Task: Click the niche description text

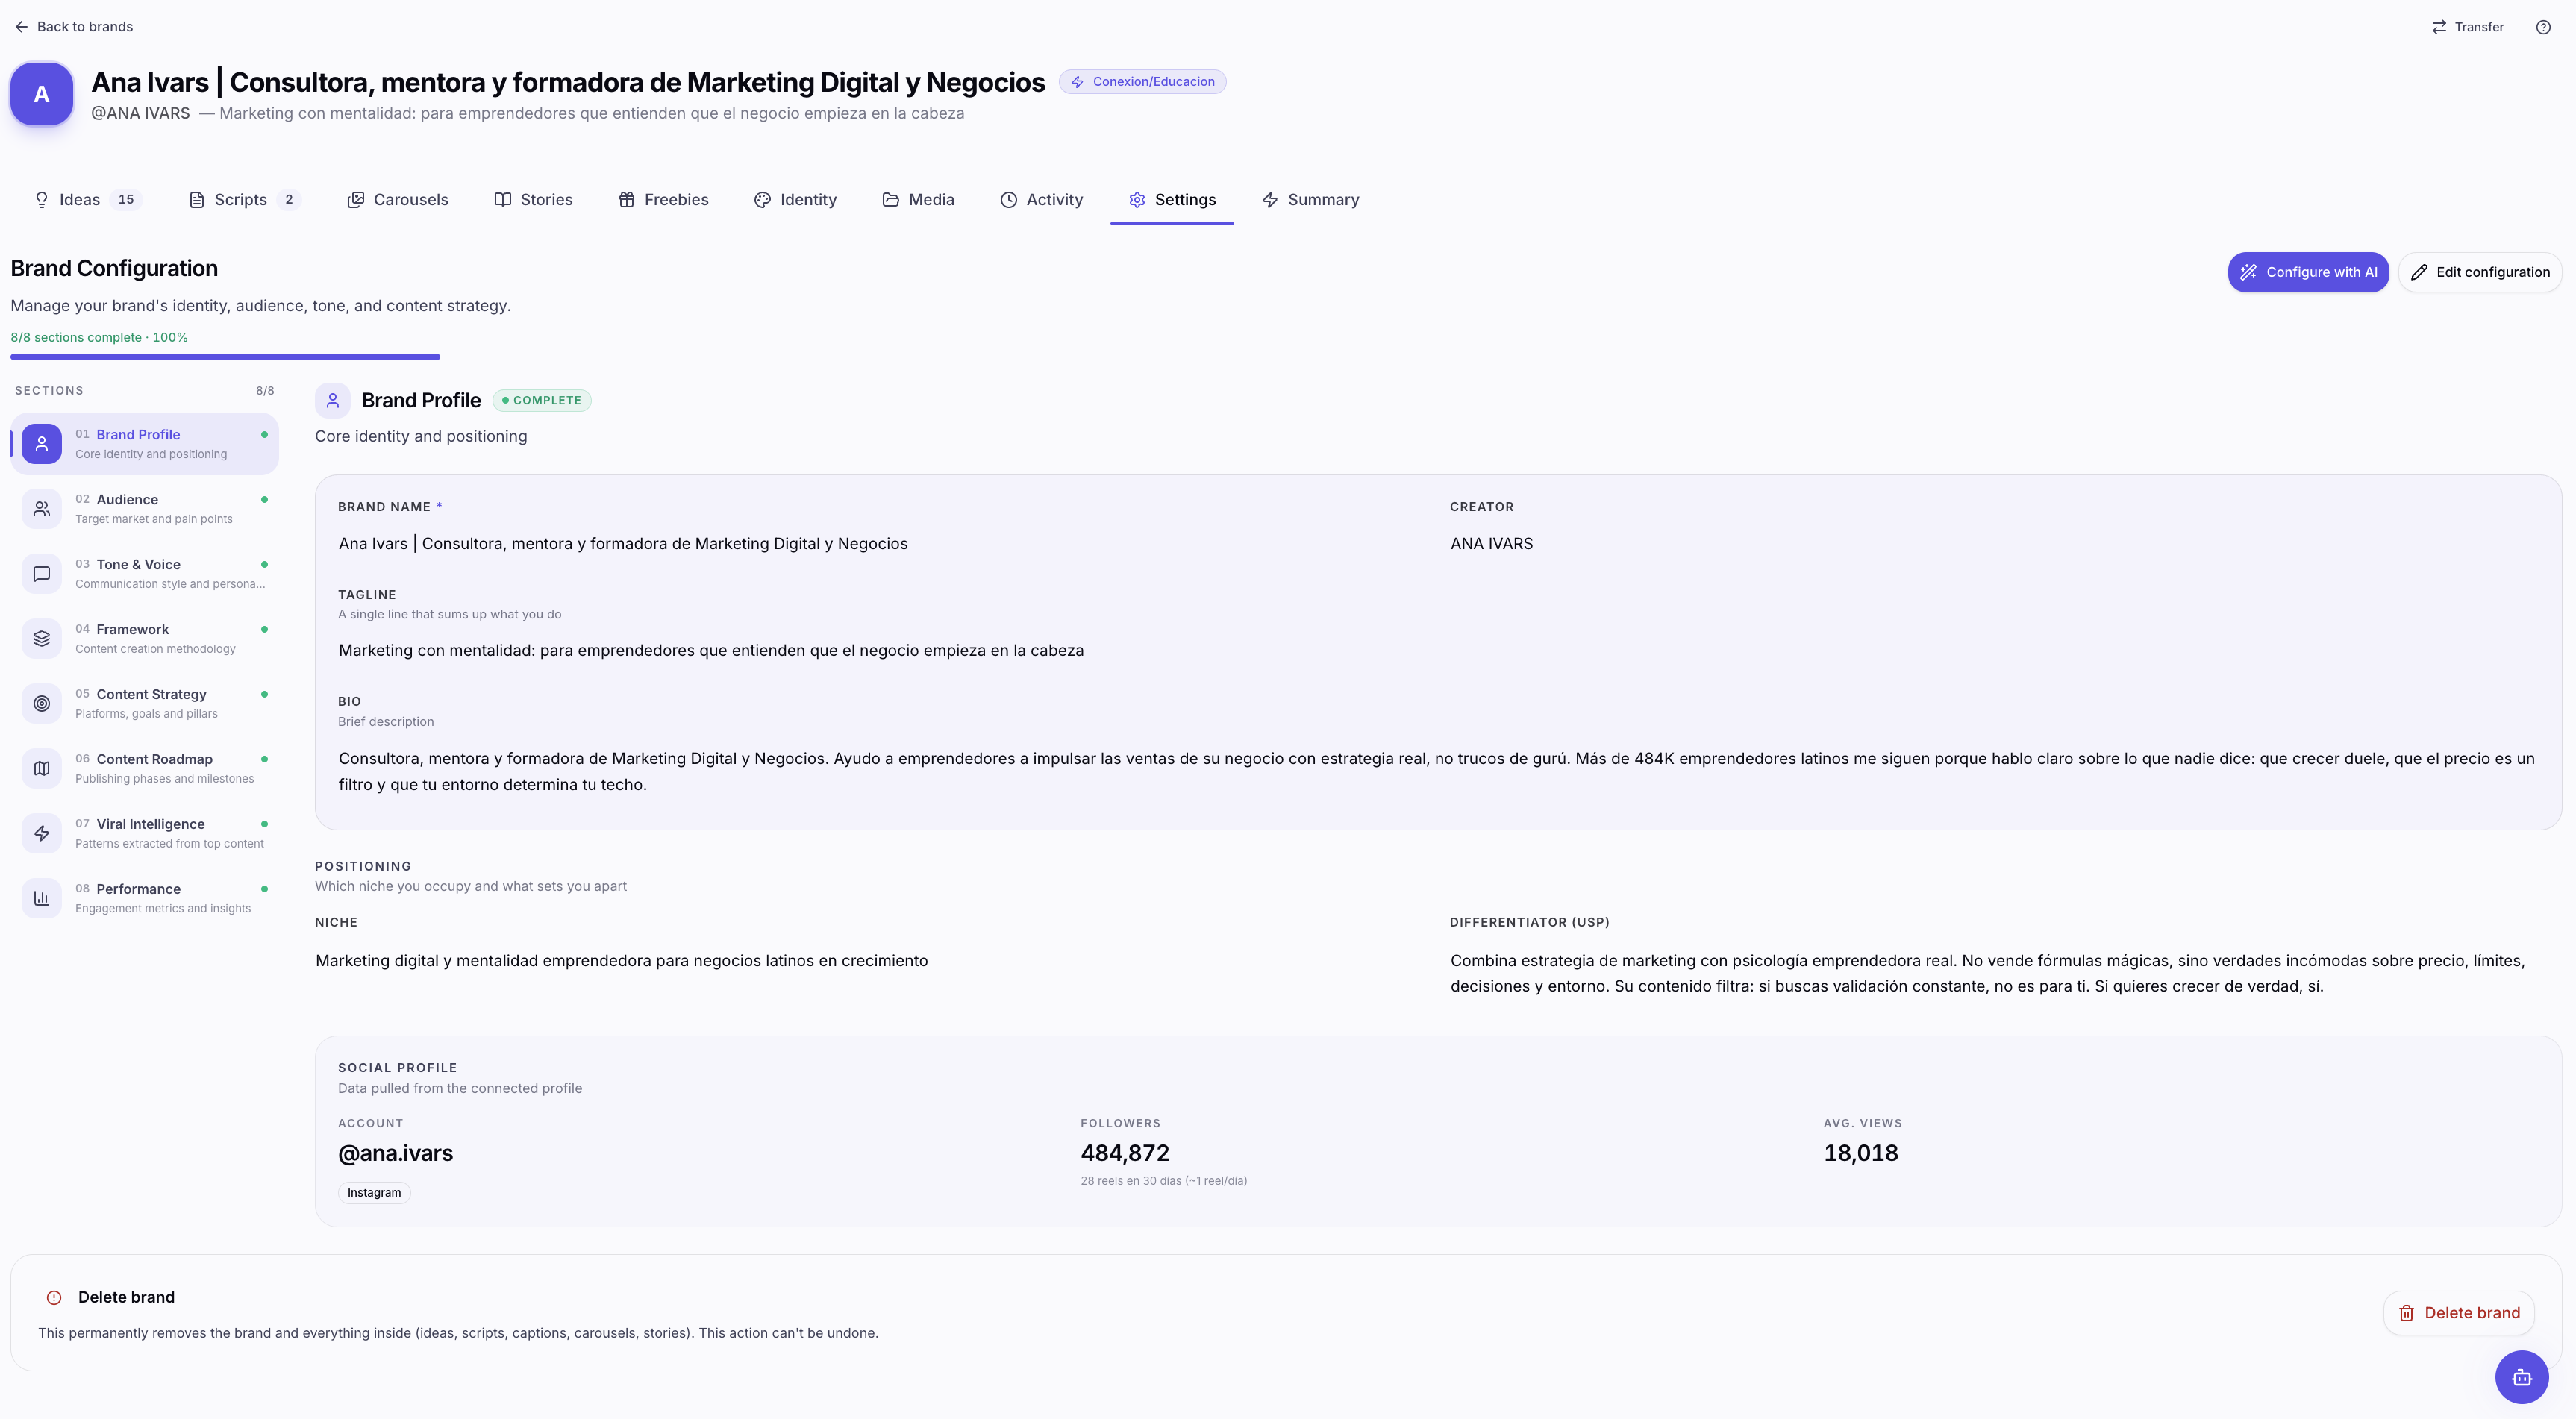Action: (x=622, y=961)
